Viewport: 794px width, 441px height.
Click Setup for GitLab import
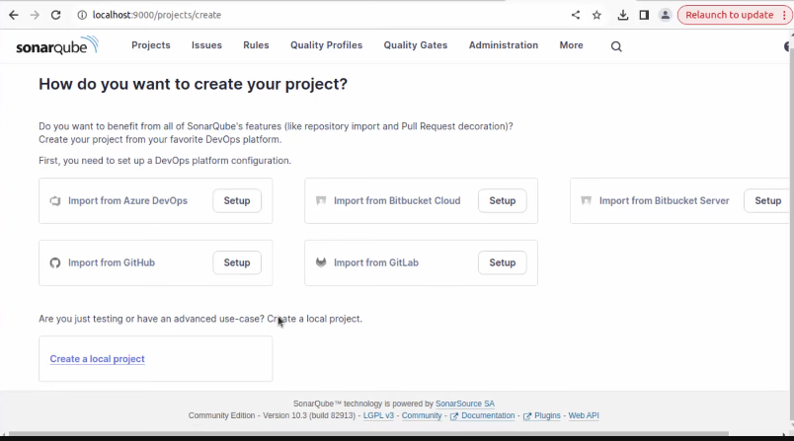(x=502, y=262)
